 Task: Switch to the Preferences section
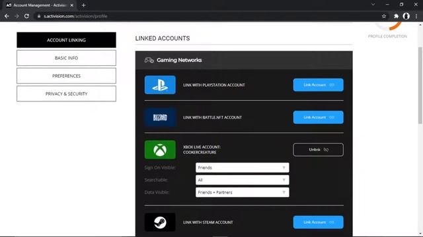(x=66, y=76)
